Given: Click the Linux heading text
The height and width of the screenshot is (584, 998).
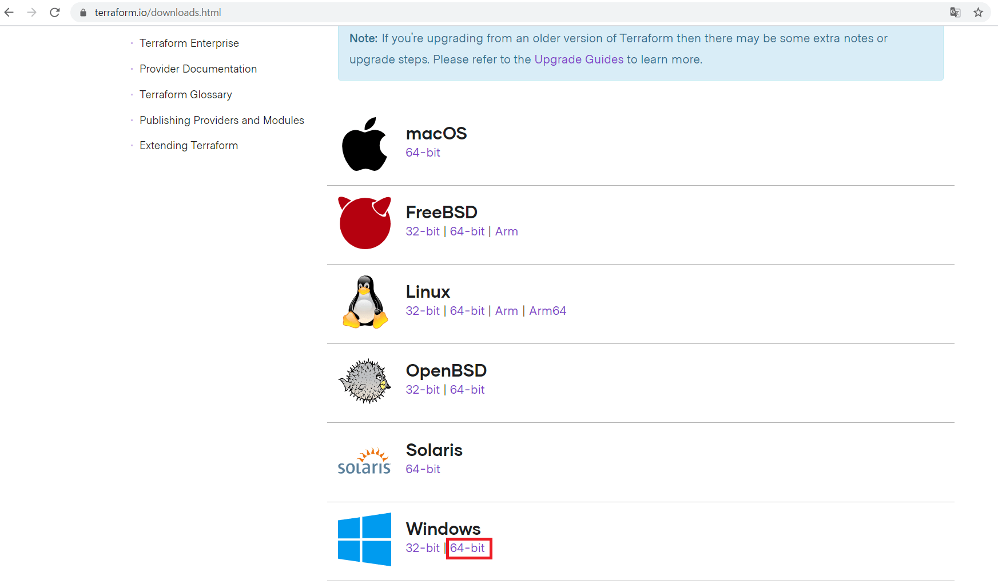Looking at the screenshot, I should pos(428,292).
